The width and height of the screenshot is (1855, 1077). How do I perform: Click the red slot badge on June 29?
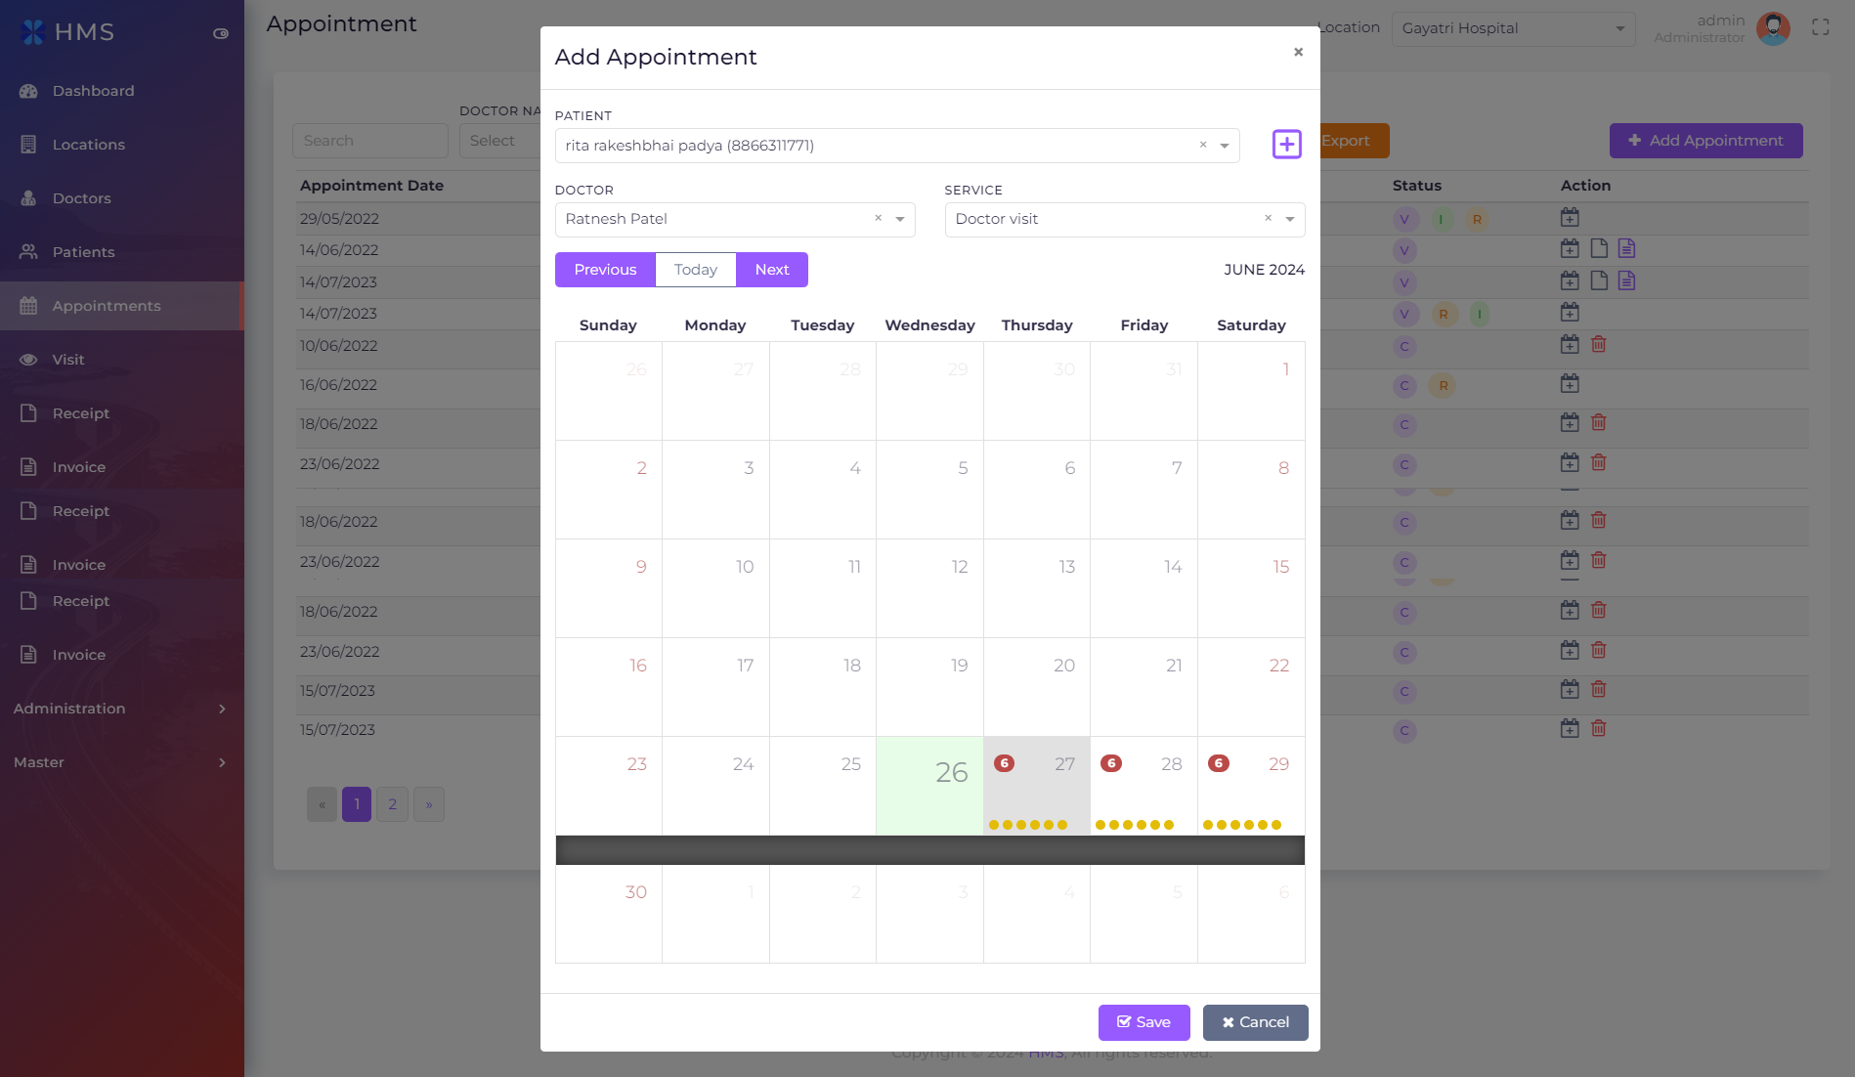[1219, 763]
